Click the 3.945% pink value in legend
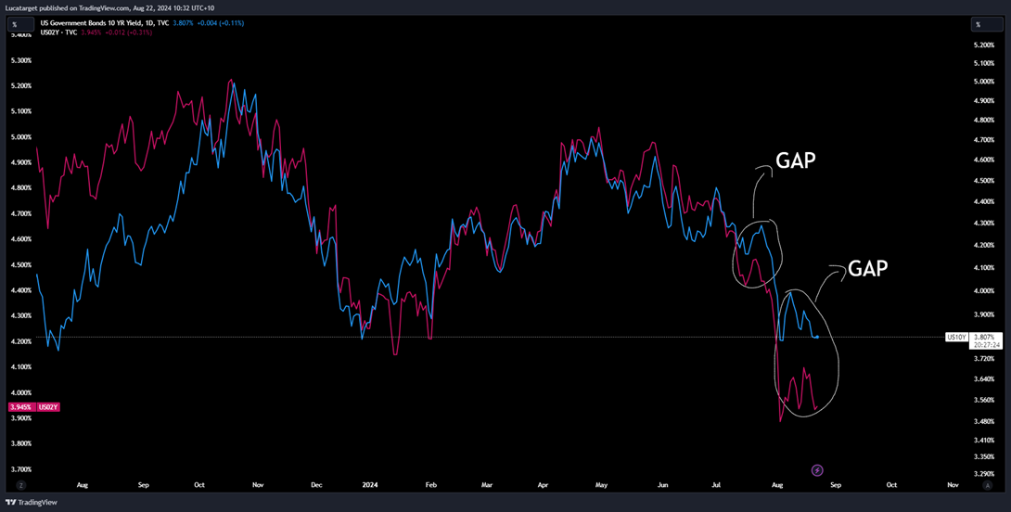Image resolution: width=1011 pixels, height=512 pixels. click(x=90, y=32)
